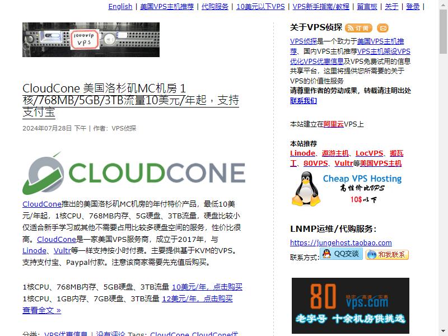This screenshot has width=448, height=336.
Task: Click the Cheap VPS Hosting penguin banner
Action: pos(347,189)
